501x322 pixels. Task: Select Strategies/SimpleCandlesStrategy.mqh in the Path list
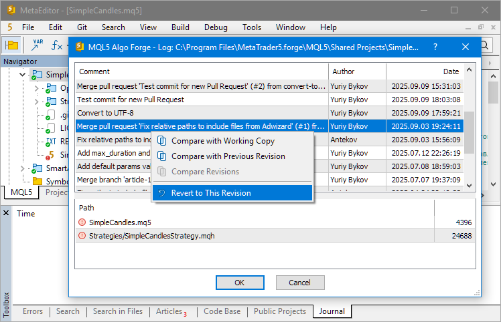[x=275, y=236]
